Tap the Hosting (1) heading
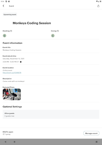The height and width of the screenshot is (145, 102). coord(7,31)
